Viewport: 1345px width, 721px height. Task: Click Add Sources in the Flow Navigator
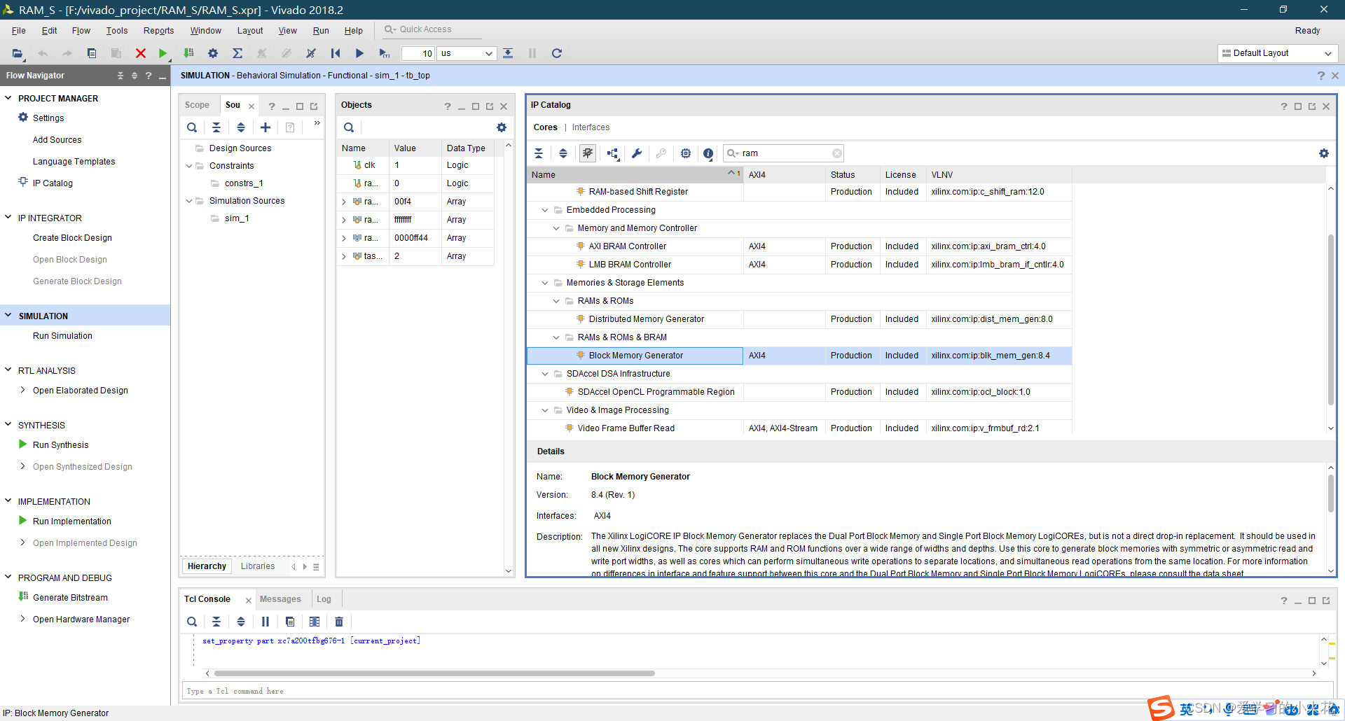coord(57,140)
